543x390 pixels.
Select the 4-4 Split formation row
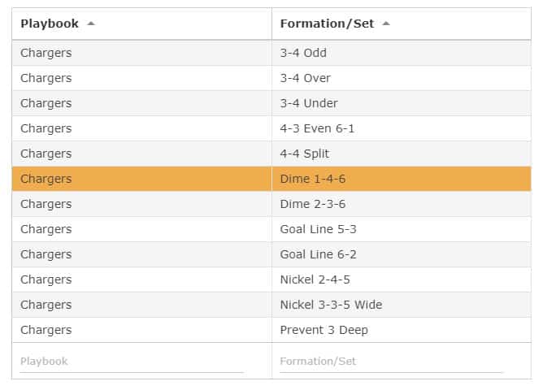pos(271,154)
